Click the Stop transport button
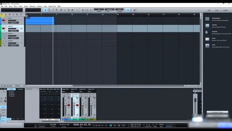 pyautogui.click(x=111, y=126)
